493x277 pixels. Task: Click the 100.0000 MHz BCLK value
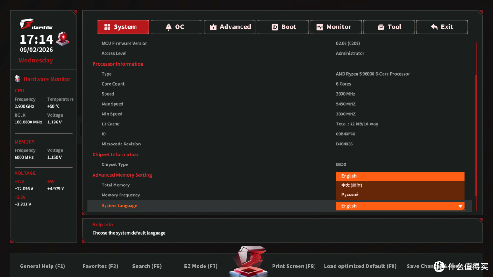coord(28,122)
